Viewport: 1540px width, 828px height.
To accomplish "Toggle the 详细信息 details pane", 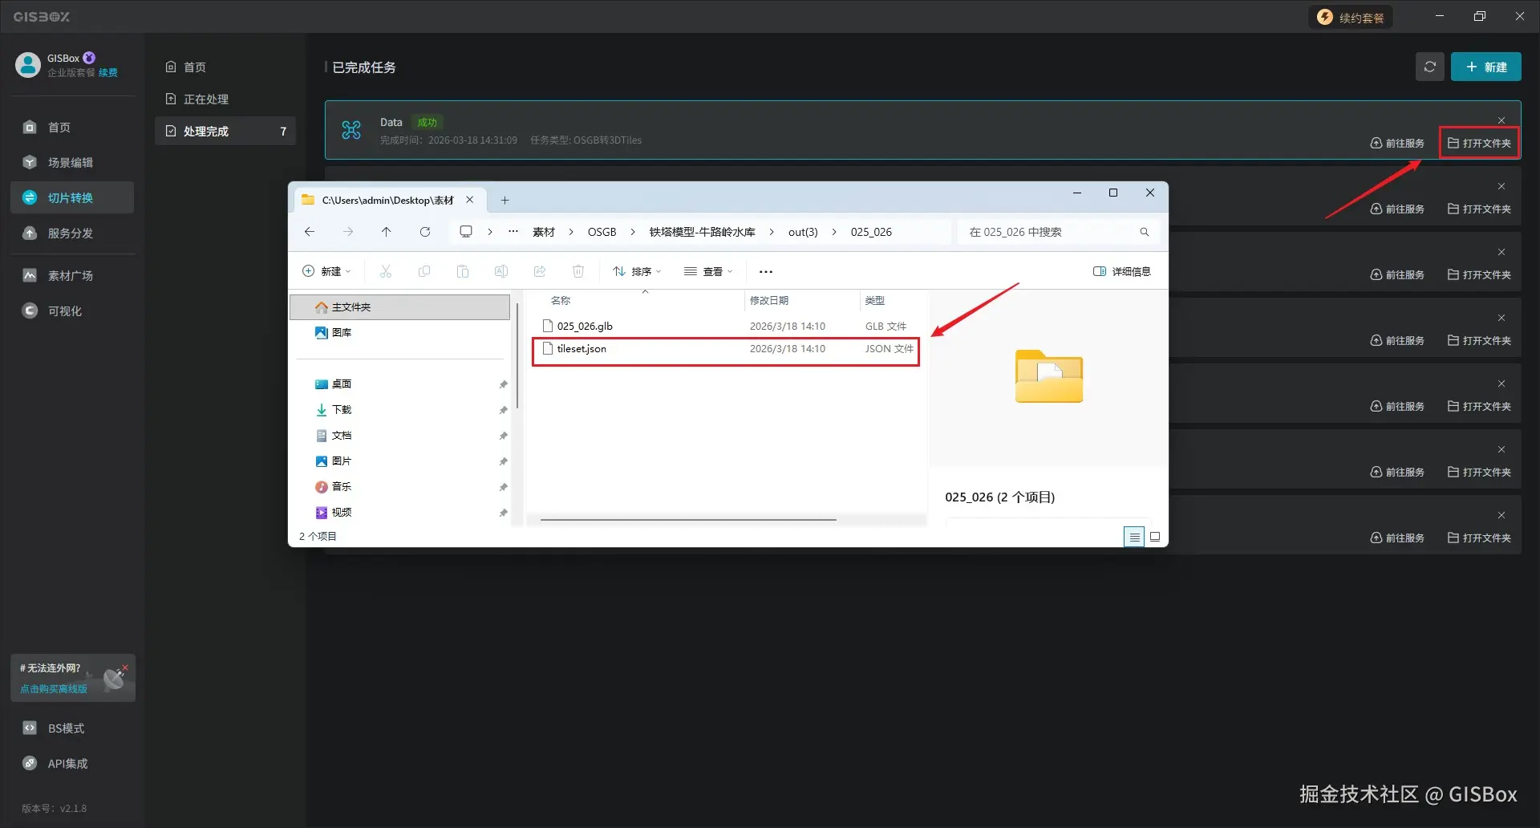I will 1122,272.
